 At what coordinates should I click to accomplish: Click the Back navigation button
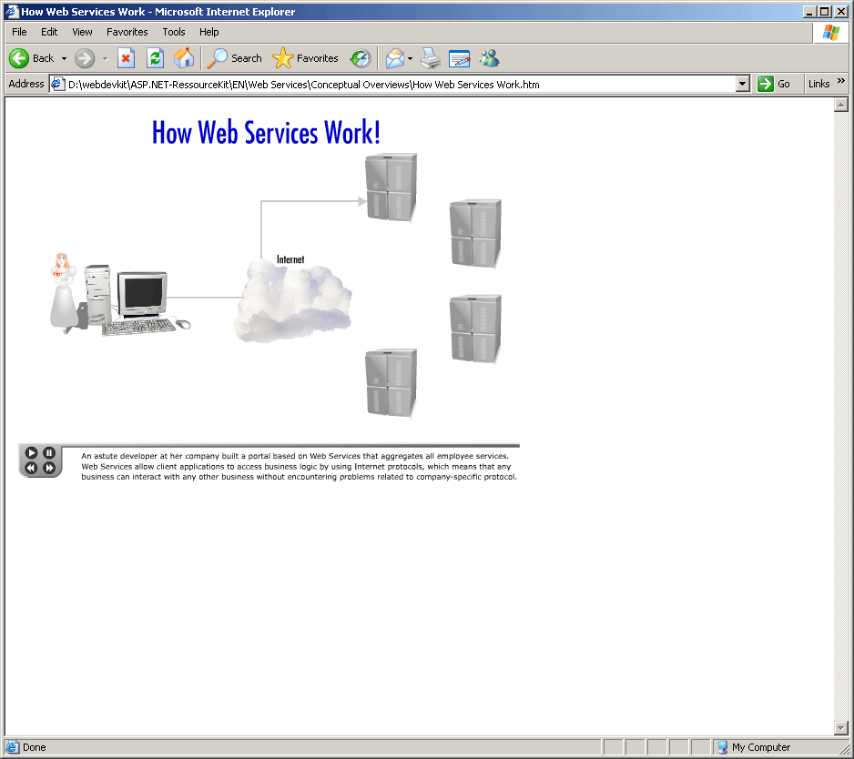tap(32, 58)
